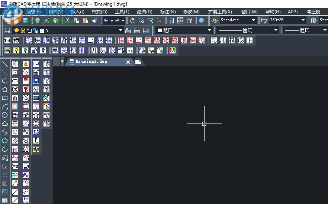Activate the Pan hand tool
Viewport: 328px width, 204px height.
[132, 20]
